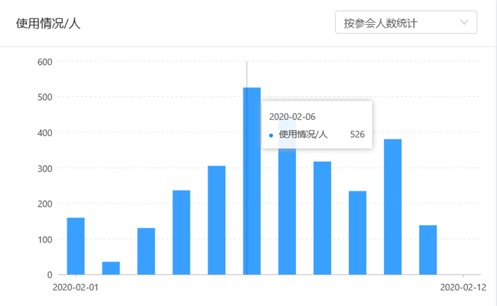This screenshot has width=497, height=306.
Task: Click the tenth bar, second tallest overall
Action: click(393, 207)
